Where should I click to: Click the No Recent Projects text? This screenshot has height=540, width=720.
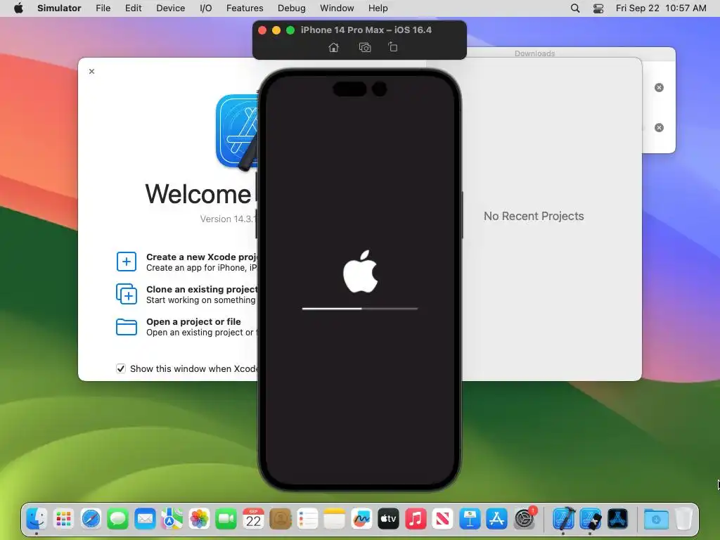[x=534, y=216]
